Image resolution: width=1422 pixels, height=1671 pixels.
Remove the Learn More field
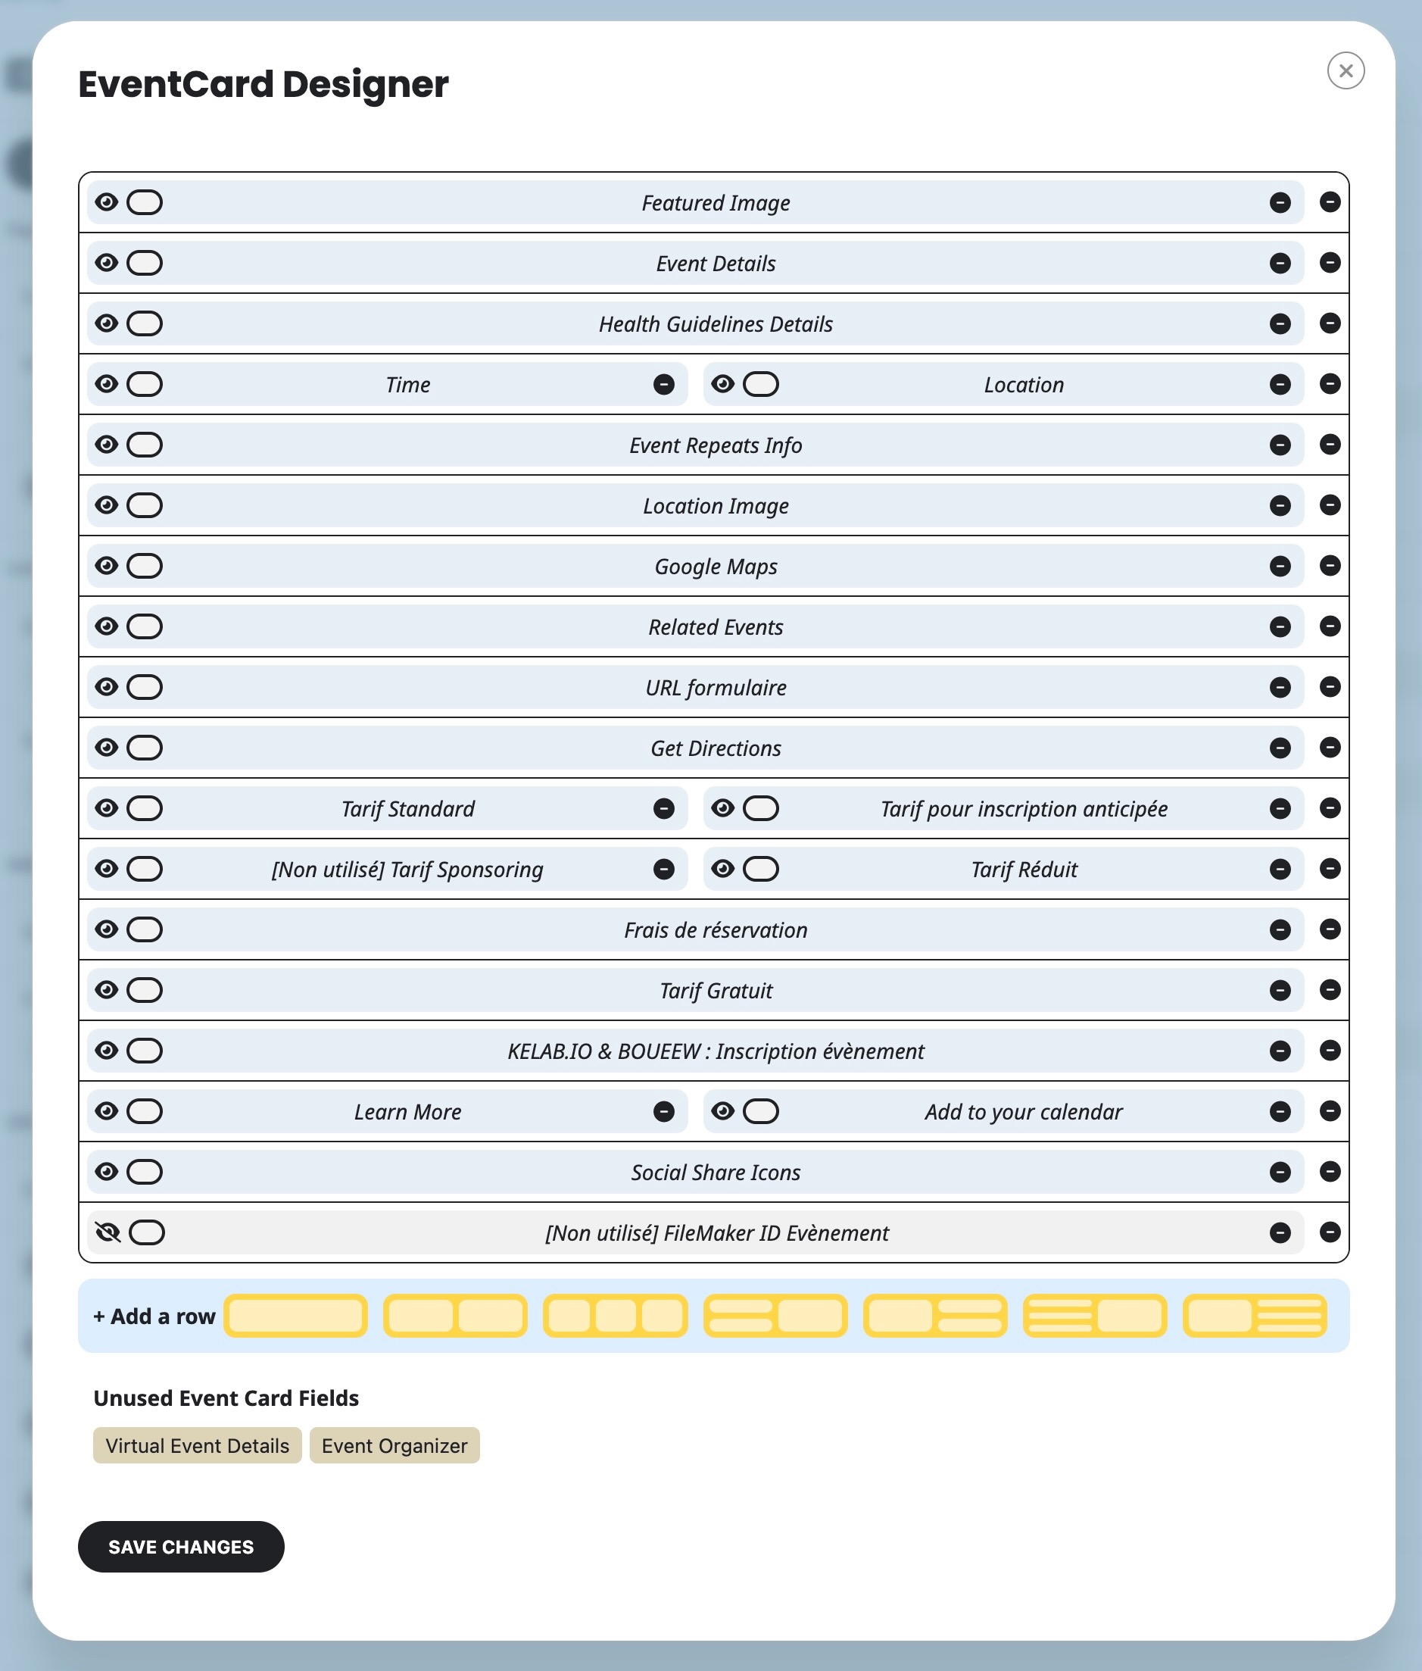[x=663, y=1111]
